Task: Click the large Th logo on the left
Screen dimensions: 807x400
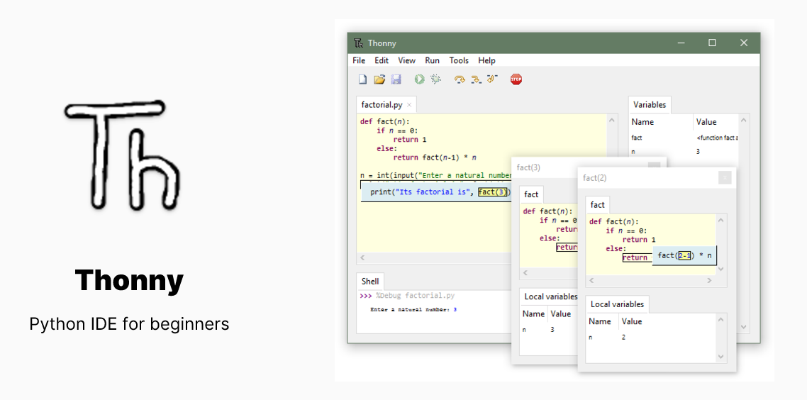Action: [123, 155]
